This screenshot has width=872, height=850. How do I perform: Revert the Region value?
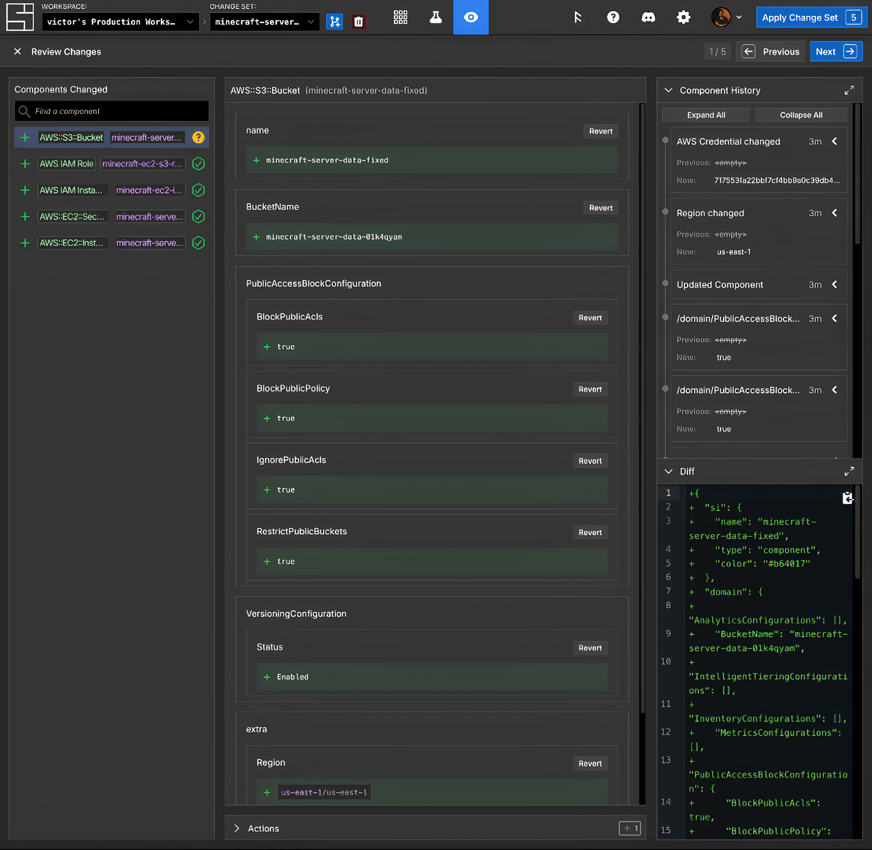coord(590,763)
